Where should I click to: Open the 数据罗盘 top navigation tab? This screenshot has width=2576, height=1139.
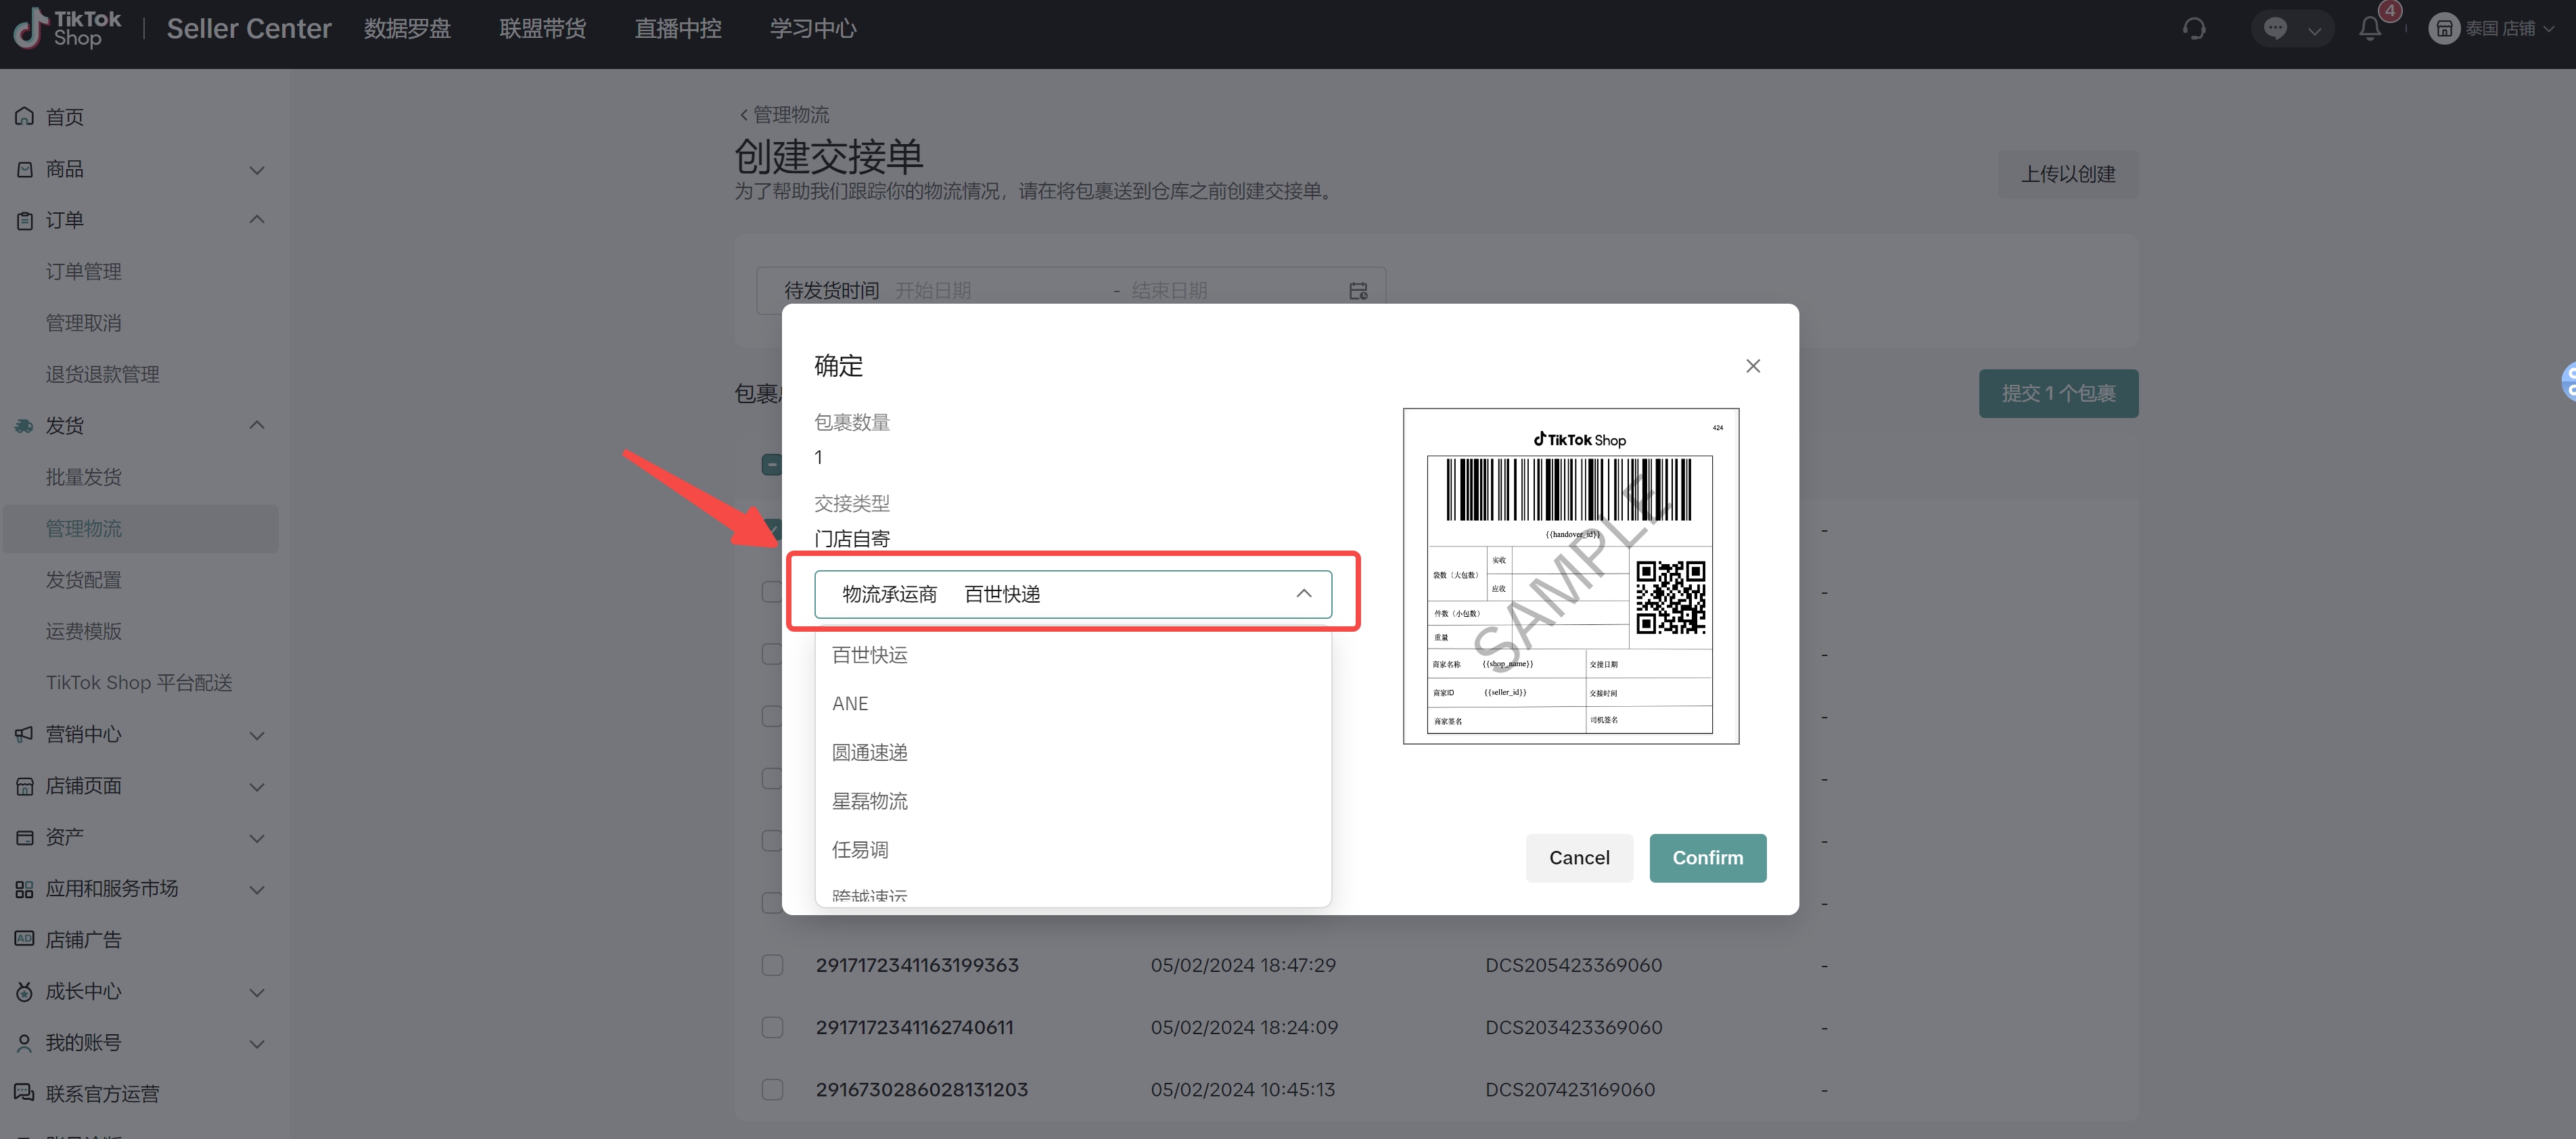pyautogui.click(x=407, y=29)
